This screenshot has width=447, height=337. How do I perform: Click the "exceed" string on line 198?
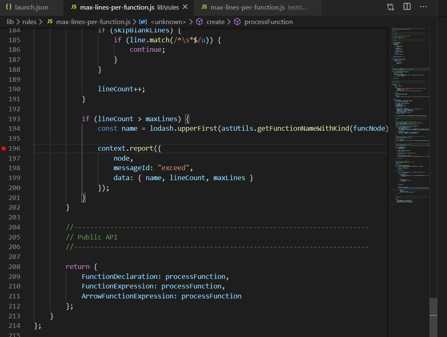[173, 168]
